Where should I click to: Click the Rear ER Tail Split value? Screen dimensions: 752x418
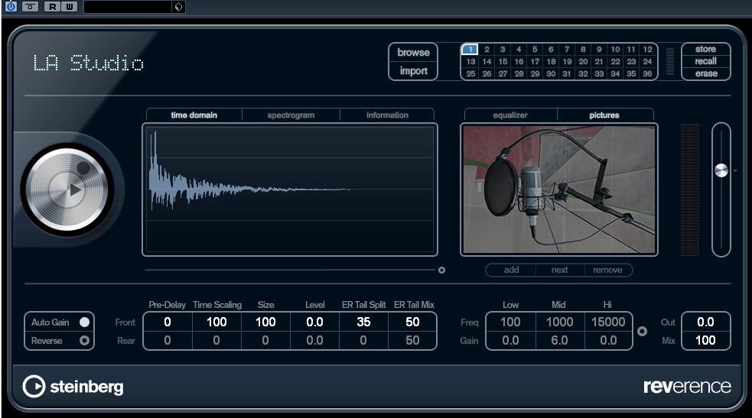point(363,340)
